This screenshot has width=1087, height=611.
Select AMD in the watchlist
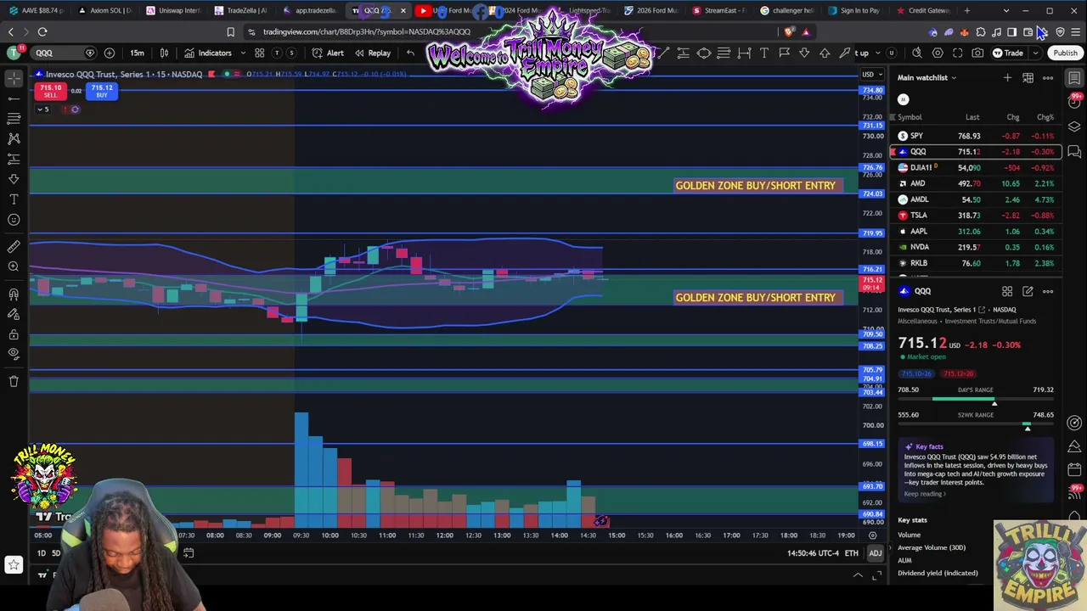coord(976,183)
